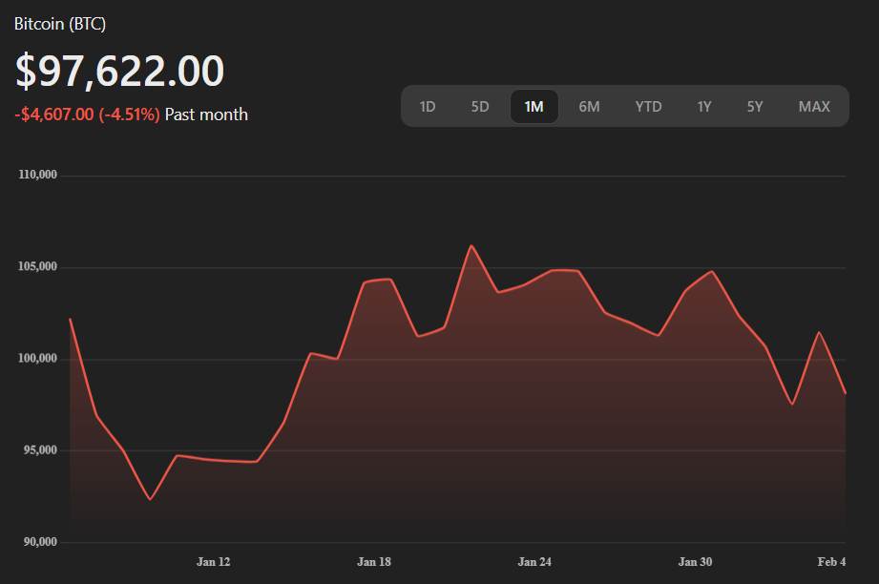Viewport: 879px width, 584px height.
Task: Click the 105,000 y-axis label
Action: pos(37,267)
